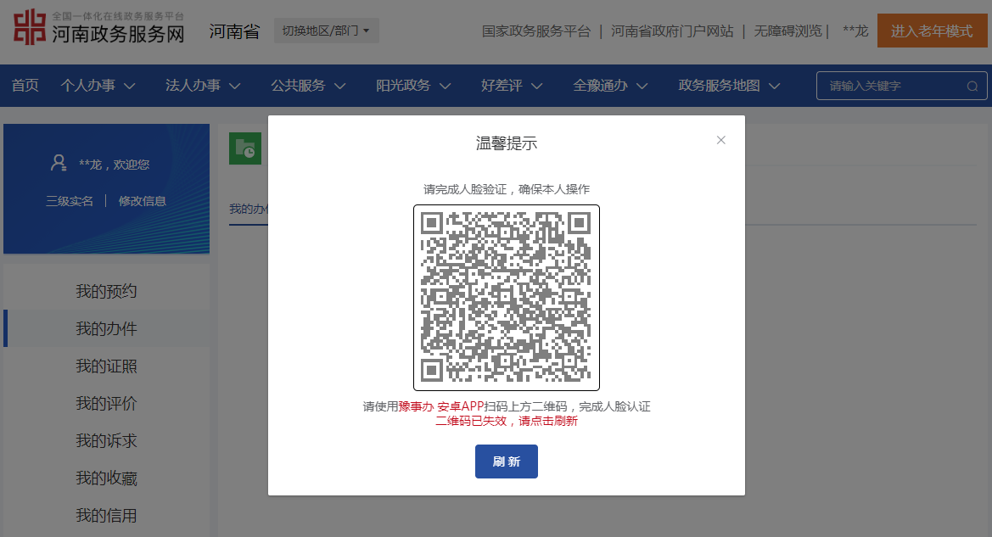Expand the 全豫通办 menu
992x537 pixels.
(x=610, y=86)
